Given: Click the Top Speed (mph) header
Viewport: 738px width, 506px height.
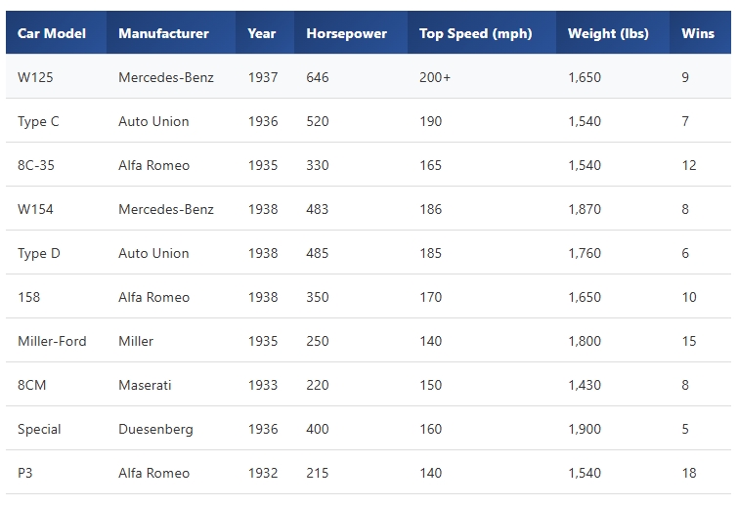Looking at the screenshot, I should click(482, 33).
